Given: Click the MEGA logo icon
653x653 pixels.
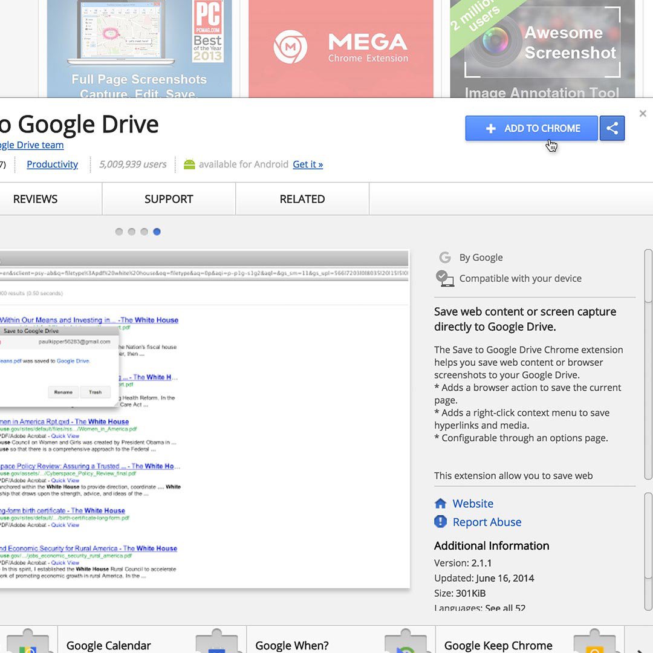Looking at the screenshot, I should click(290, 47).
